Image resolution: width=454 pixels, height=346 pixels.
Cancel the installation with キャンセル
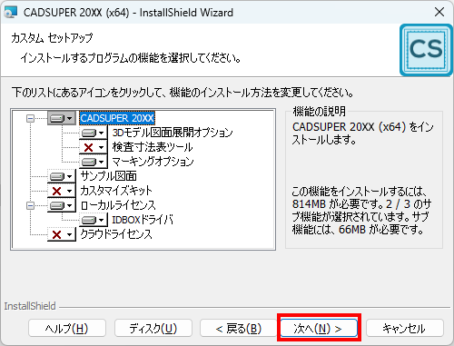405,328
